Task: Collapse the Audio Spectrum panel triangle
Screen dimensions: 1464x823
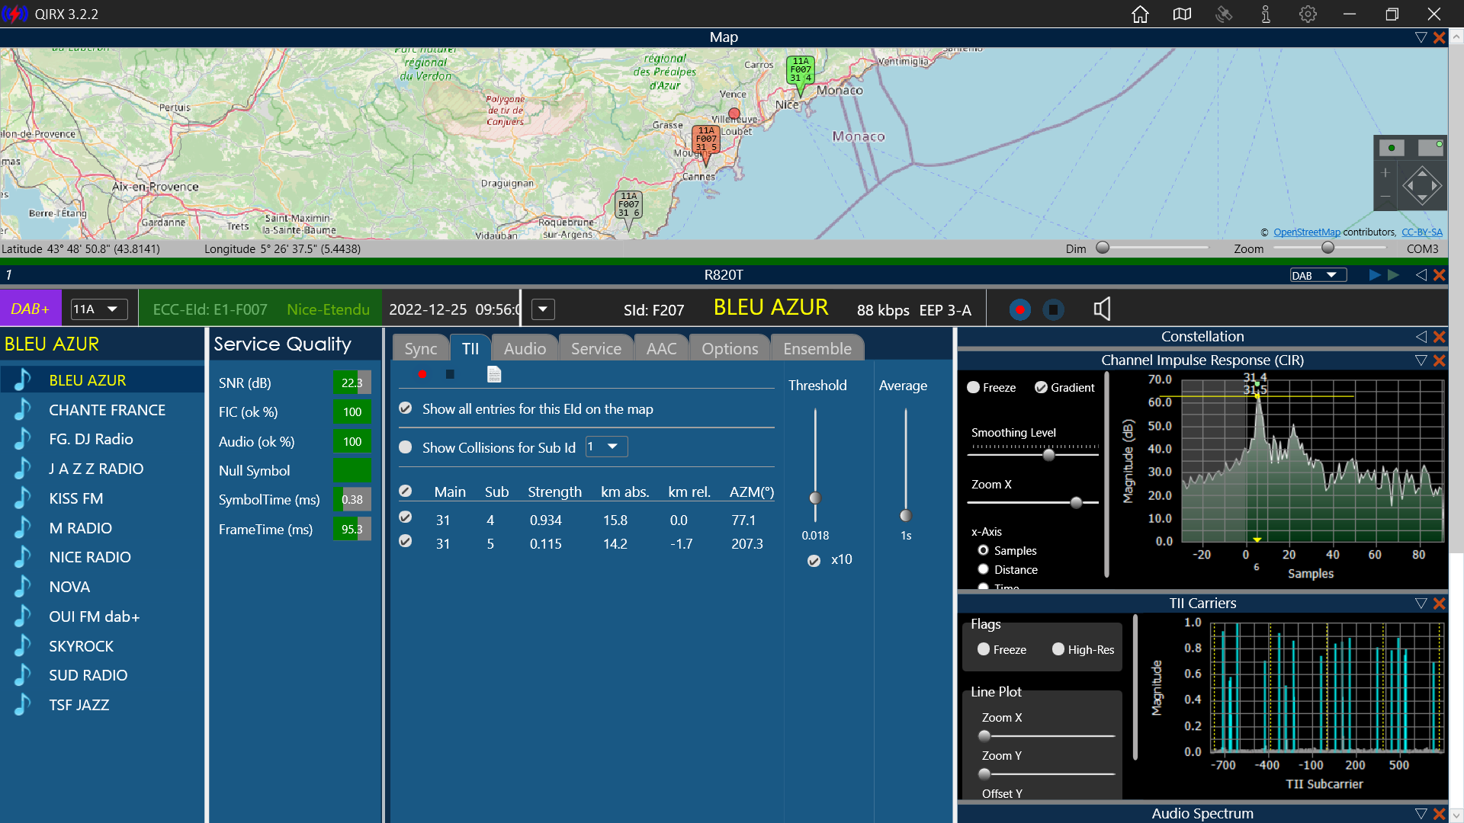Action: (1421, 814)
